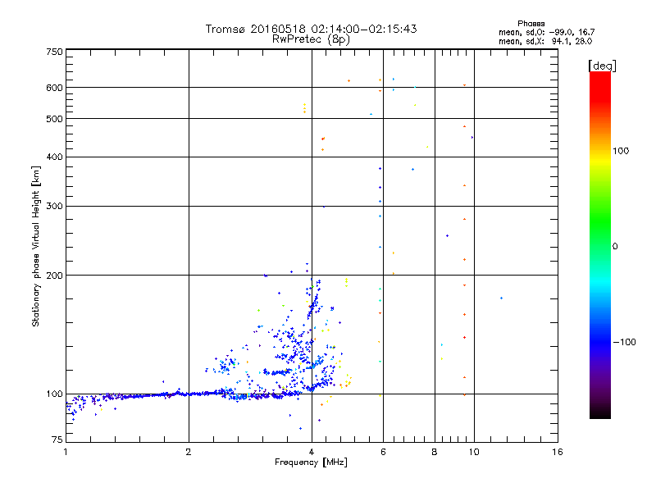Click the black bottom end of colorbar
Image resolution: width=656 pixels, height=492 pixels.
600,412
